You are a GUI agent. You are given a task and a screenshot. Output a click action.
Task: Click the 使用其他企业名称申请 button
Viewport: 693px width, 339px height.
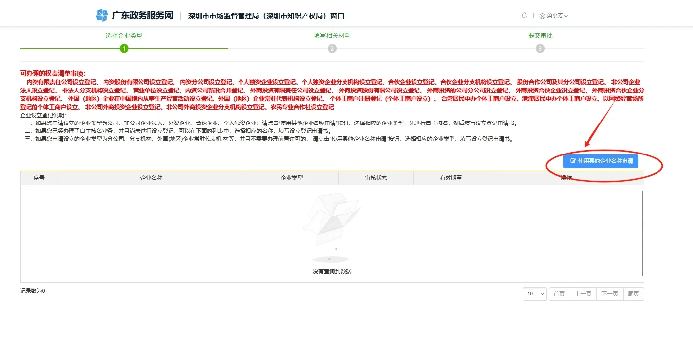point(600,161)
